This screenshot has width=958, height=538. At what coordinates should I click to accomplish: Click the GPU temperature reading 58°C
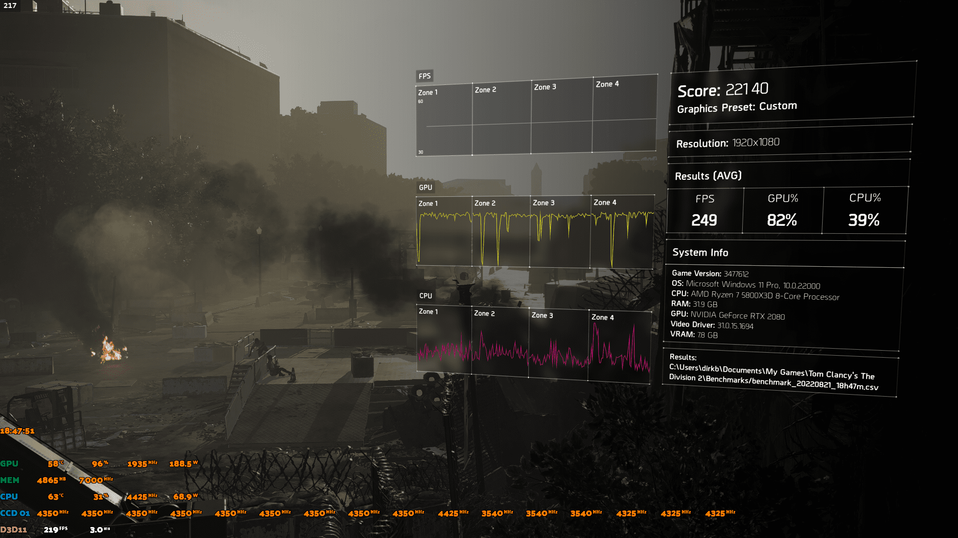tap(55, 464)
